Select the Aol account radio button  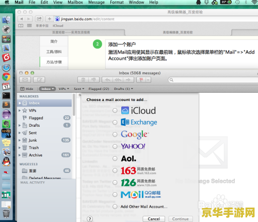115,159
